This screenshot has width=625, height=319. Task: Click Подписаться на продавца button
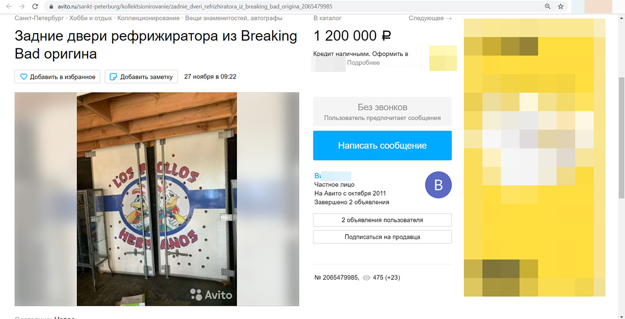(x=382, y=237)
